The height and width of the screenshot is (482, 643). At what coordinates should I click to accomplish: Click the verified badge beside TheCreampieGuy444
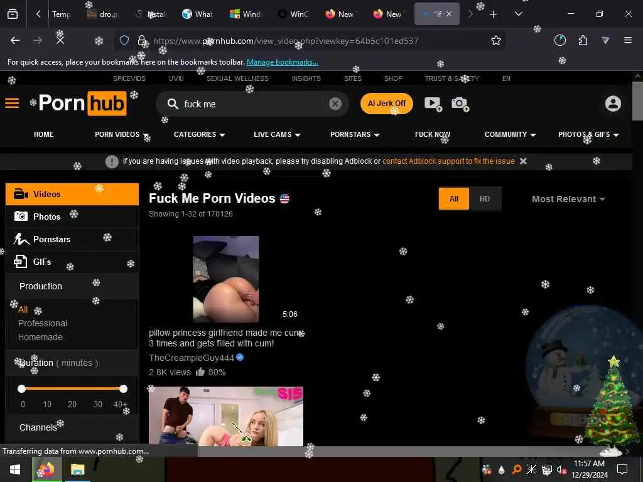click(x=240, y=357)
